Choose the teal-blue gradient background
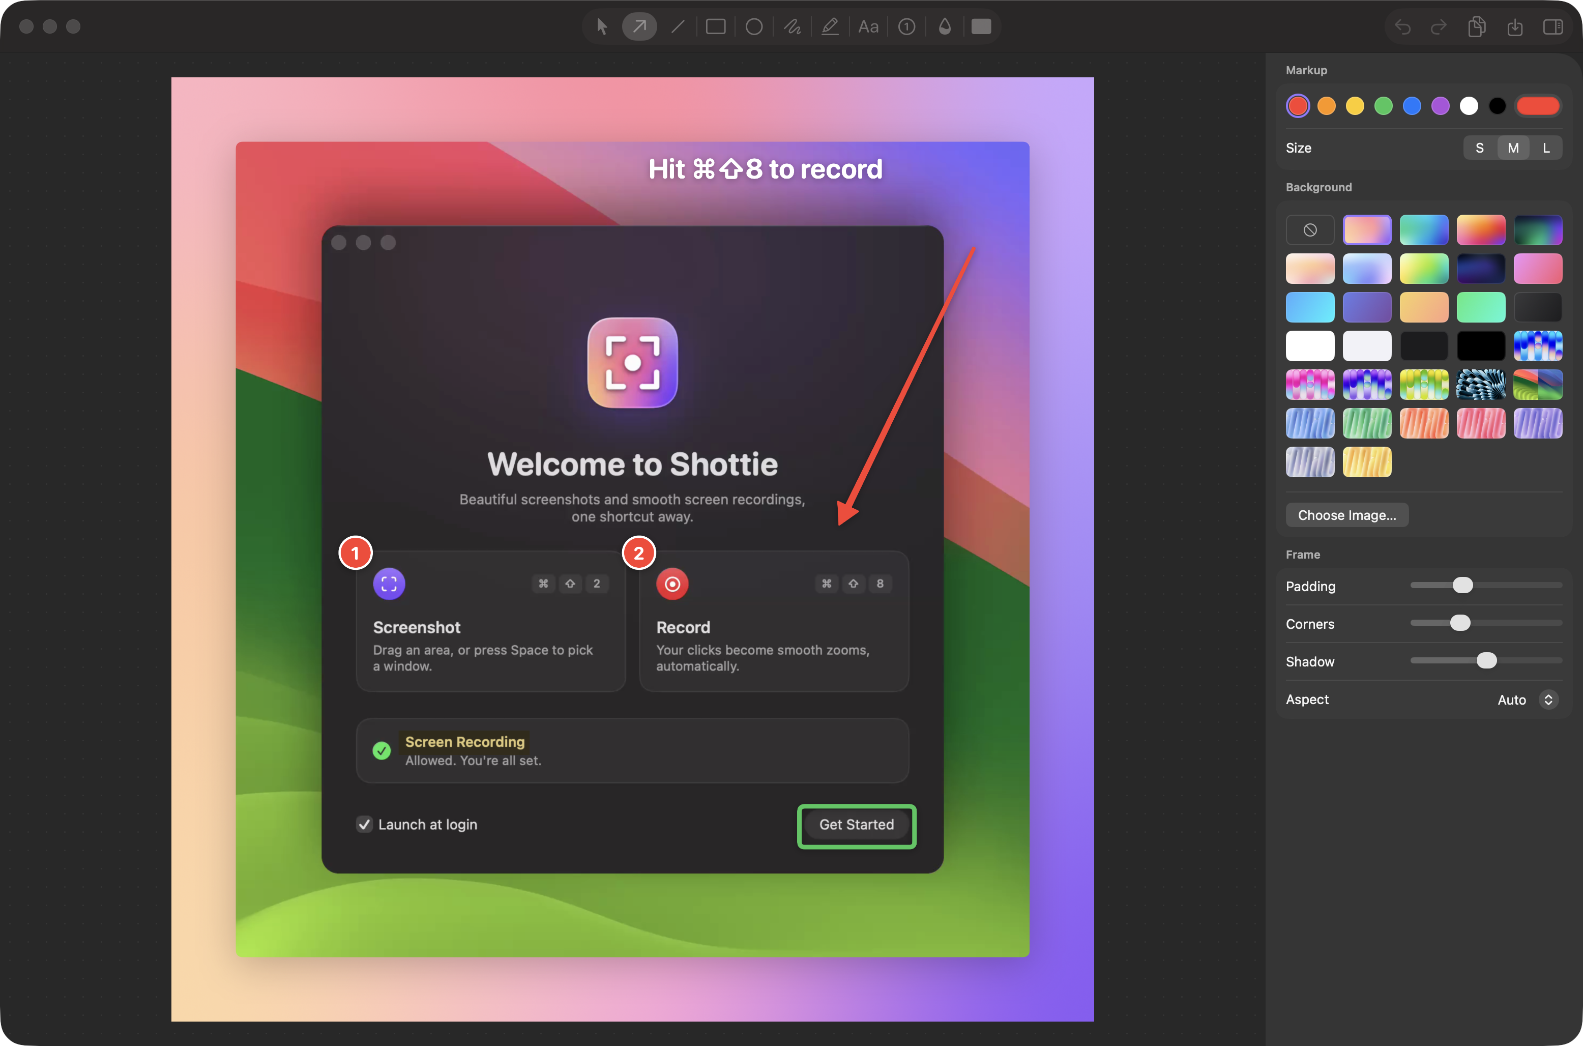1583x1046 pixels. point(1424,230)
